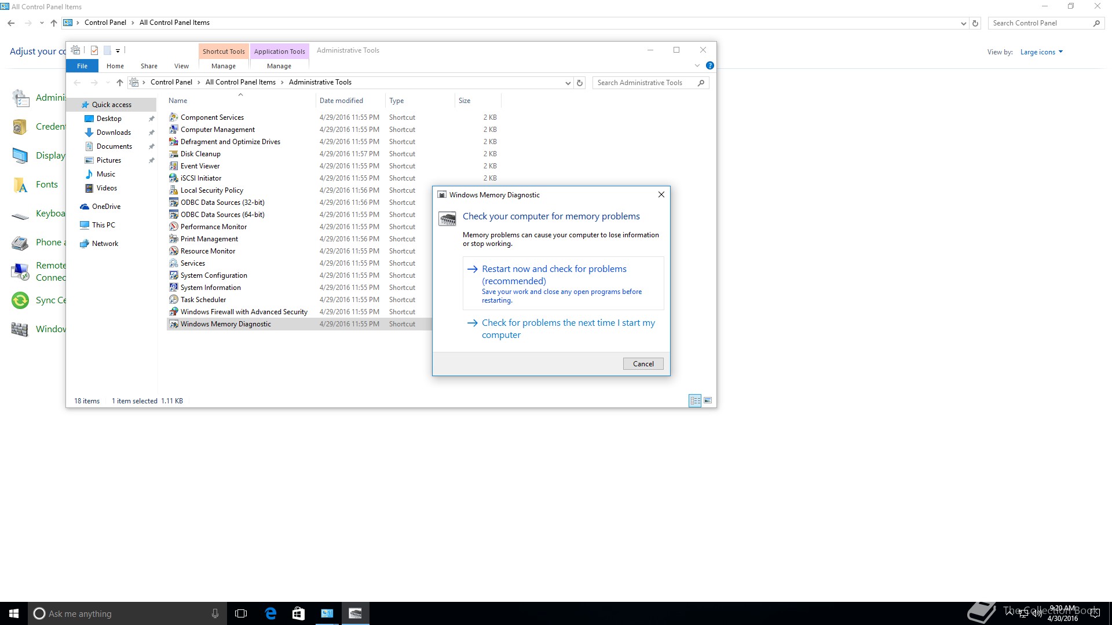Sort by the Size column header

[x=478, y=101]
